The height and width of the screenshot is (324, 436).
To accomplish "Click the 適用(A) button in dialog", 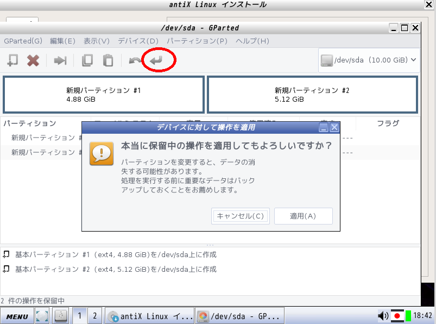I will [304, 216].
